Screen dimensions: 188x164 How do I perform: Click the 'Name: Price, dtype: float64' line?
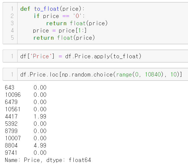48,160
